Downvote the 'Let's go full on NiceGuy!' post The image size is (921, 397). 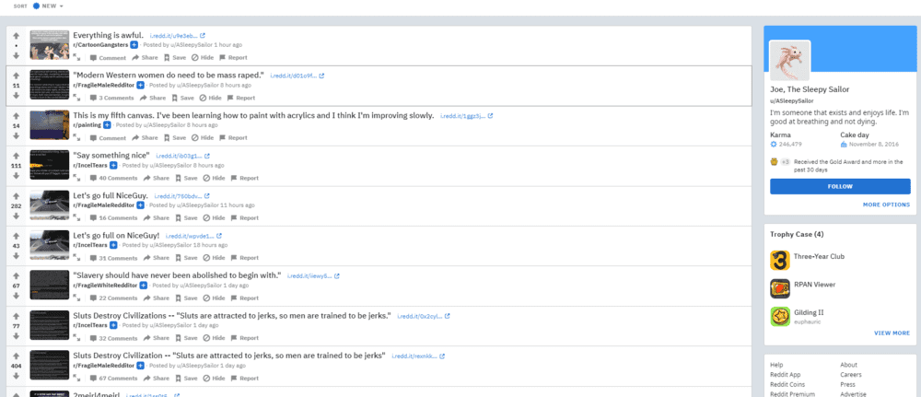coord(17,255)
